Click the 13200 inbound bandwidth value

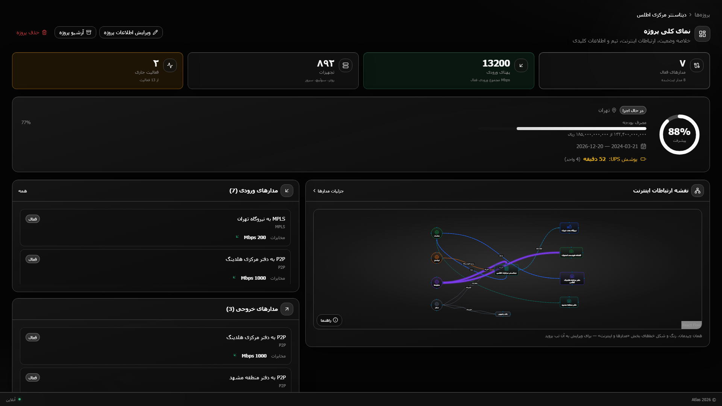pyautogui.click(x=496, y=63)
